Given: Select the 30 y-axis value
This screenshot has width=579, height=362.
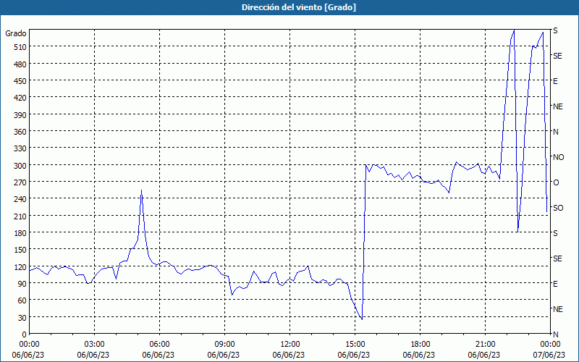Looking at the screenshot, I should tap(22, 318).
